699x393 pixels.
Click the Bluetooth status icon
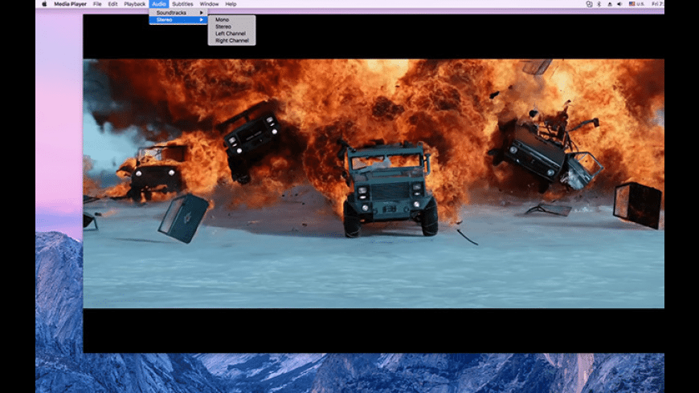(599, 4)
